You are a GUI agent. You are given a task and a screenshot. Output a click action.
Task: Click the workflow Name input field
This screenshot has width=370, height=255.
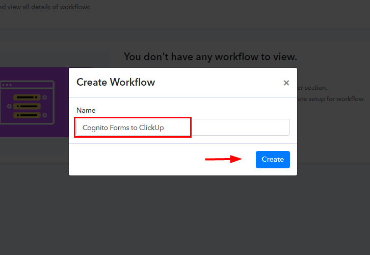pos(182,127)
